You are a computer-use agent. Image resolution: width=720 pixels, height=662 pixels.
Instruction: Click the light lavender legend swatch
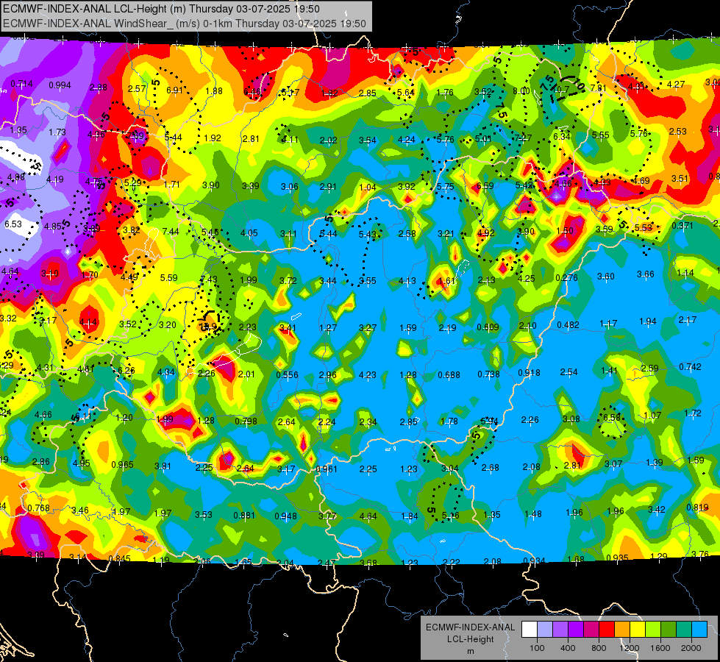[x=545, y=630]
